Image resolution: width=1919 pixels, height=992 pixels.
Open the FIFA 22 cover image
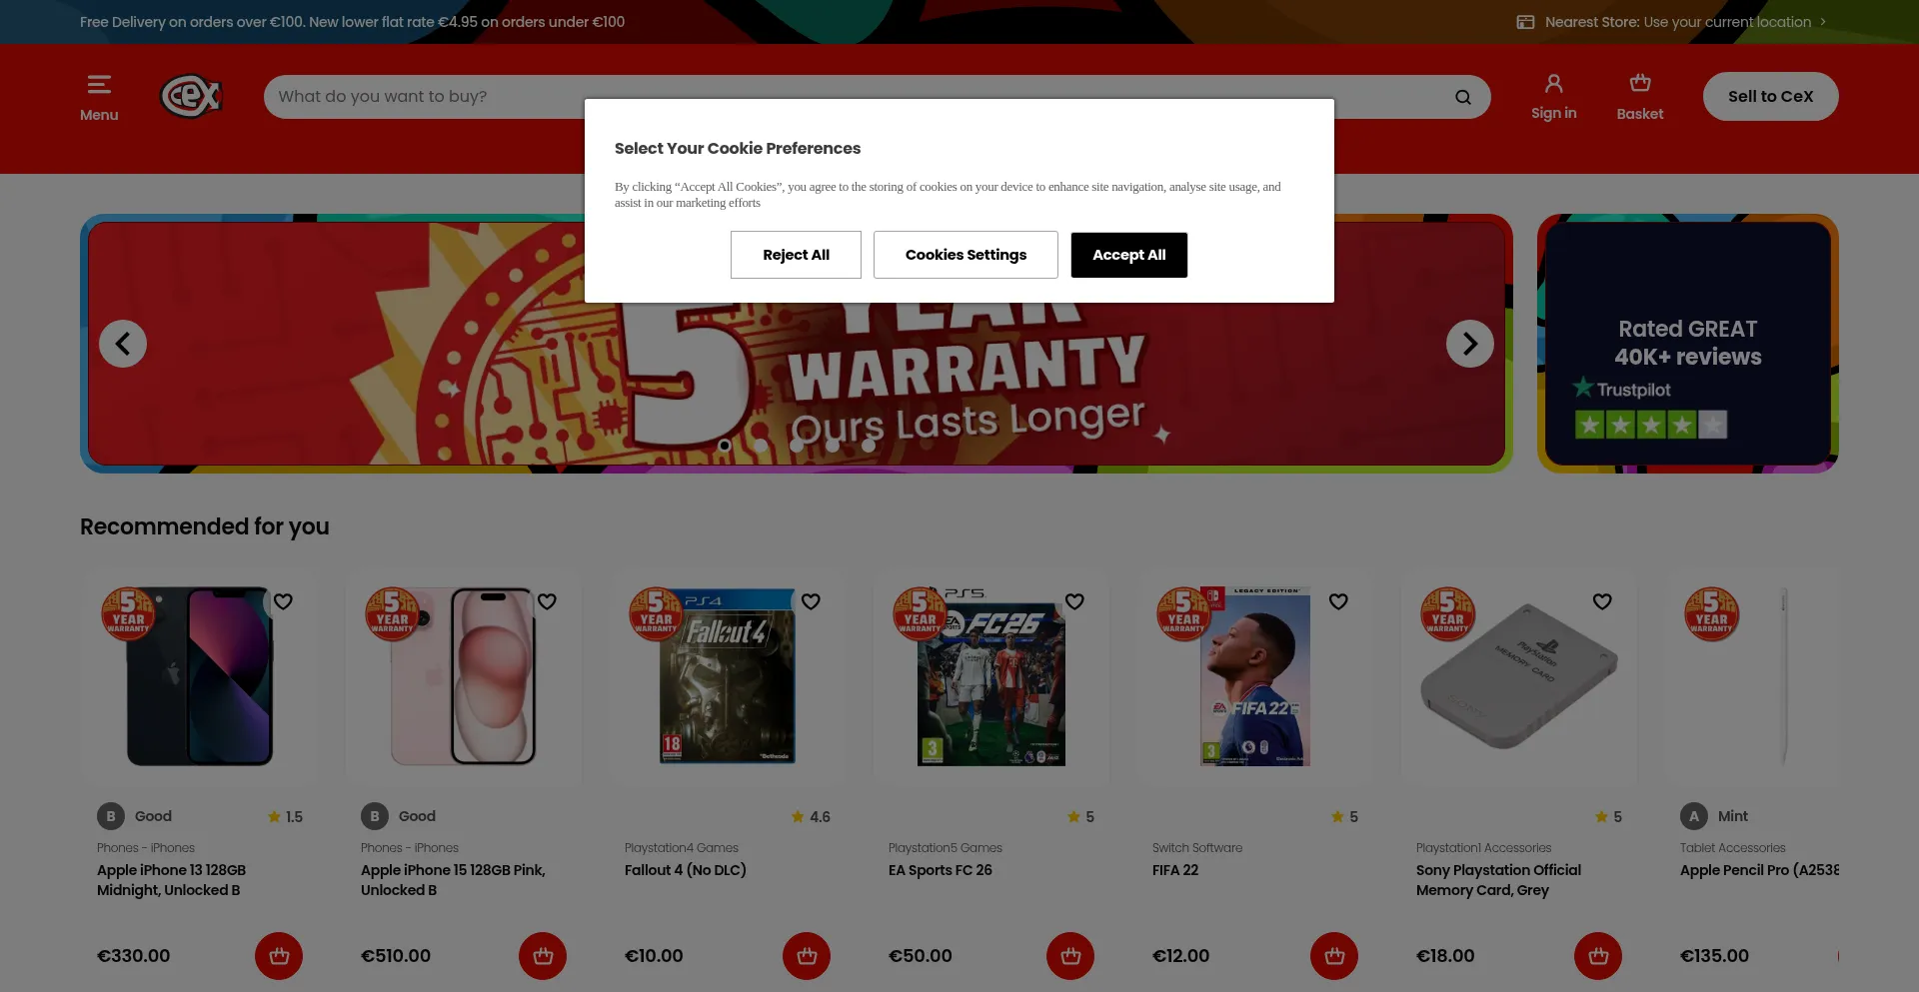1255,676
